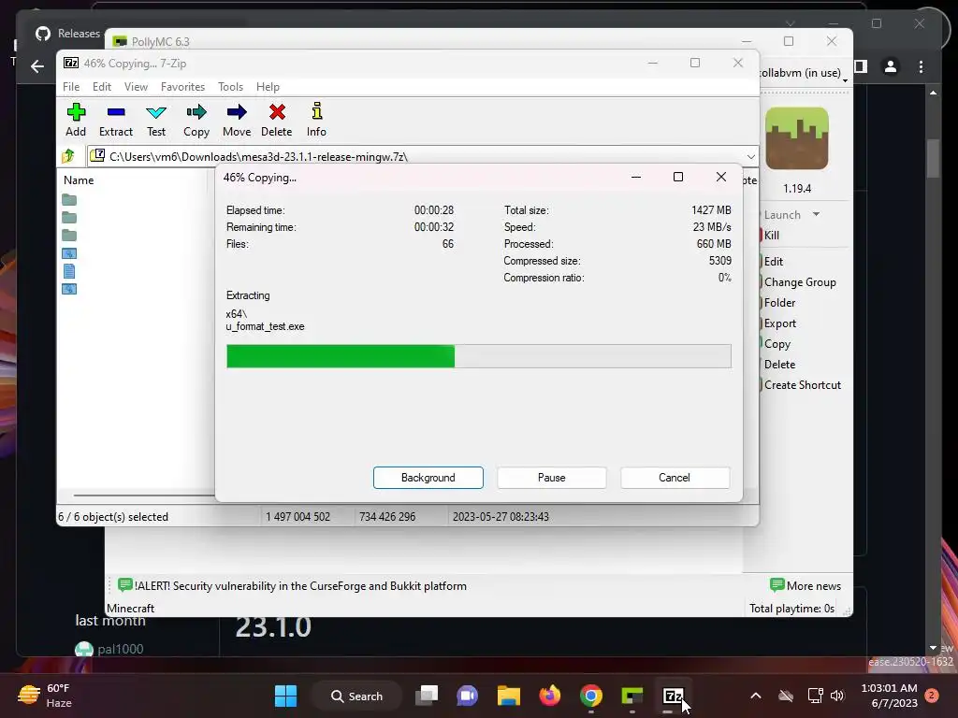Open the CurseForge security alert news

(x=293, y=585)
